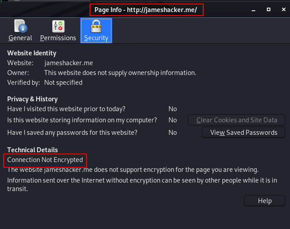Close the Page Info dialog
The height and width of the screenshot is (229, 290).
coord(283,9)
